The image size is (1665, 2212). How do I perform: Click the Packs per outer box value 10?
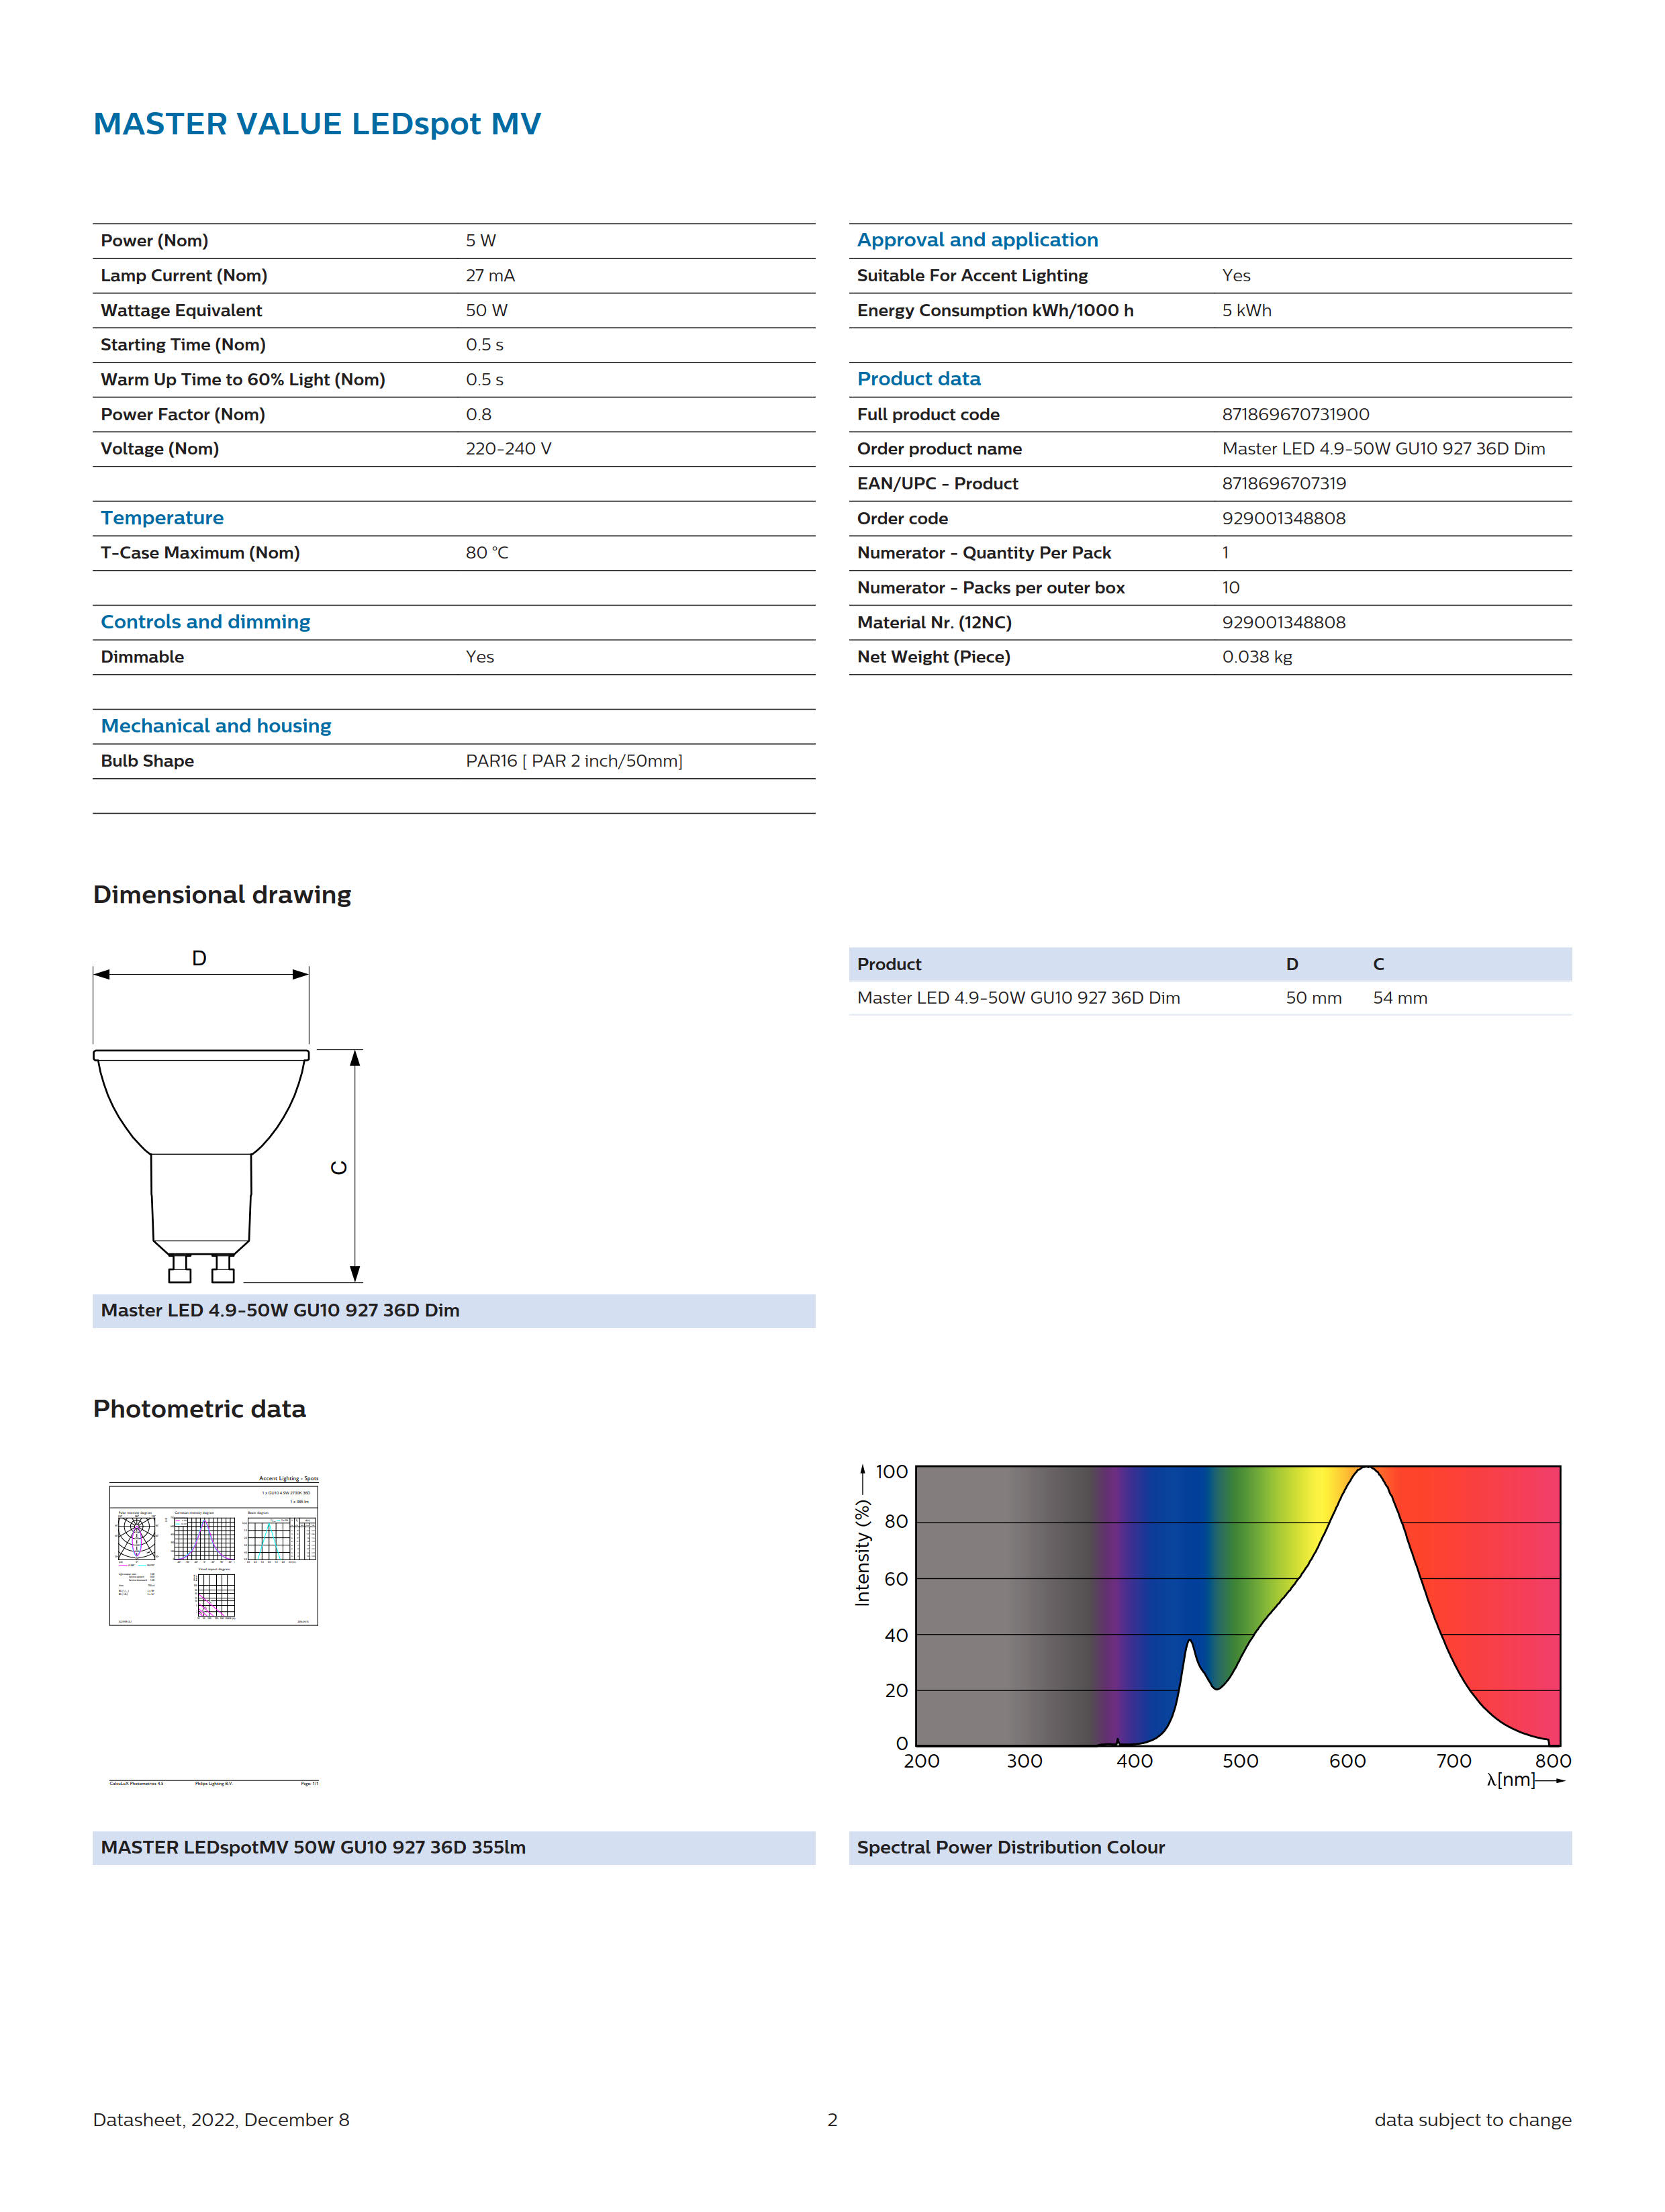pos(1230,588)
